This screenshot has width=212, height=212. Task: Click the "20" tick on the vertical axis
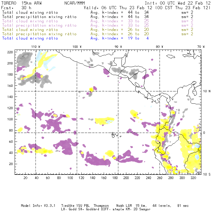[11, 164]
